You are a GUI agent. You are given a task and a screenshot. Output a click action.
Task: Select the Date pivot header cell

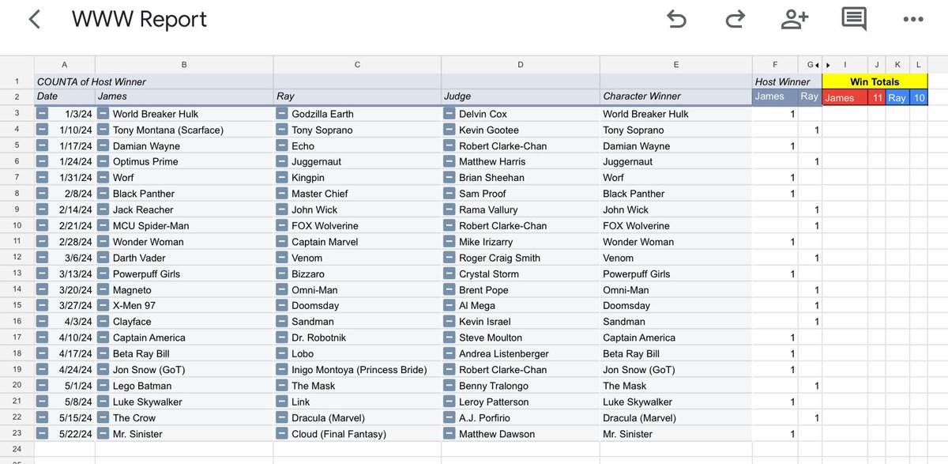click(x=65, y=96)
